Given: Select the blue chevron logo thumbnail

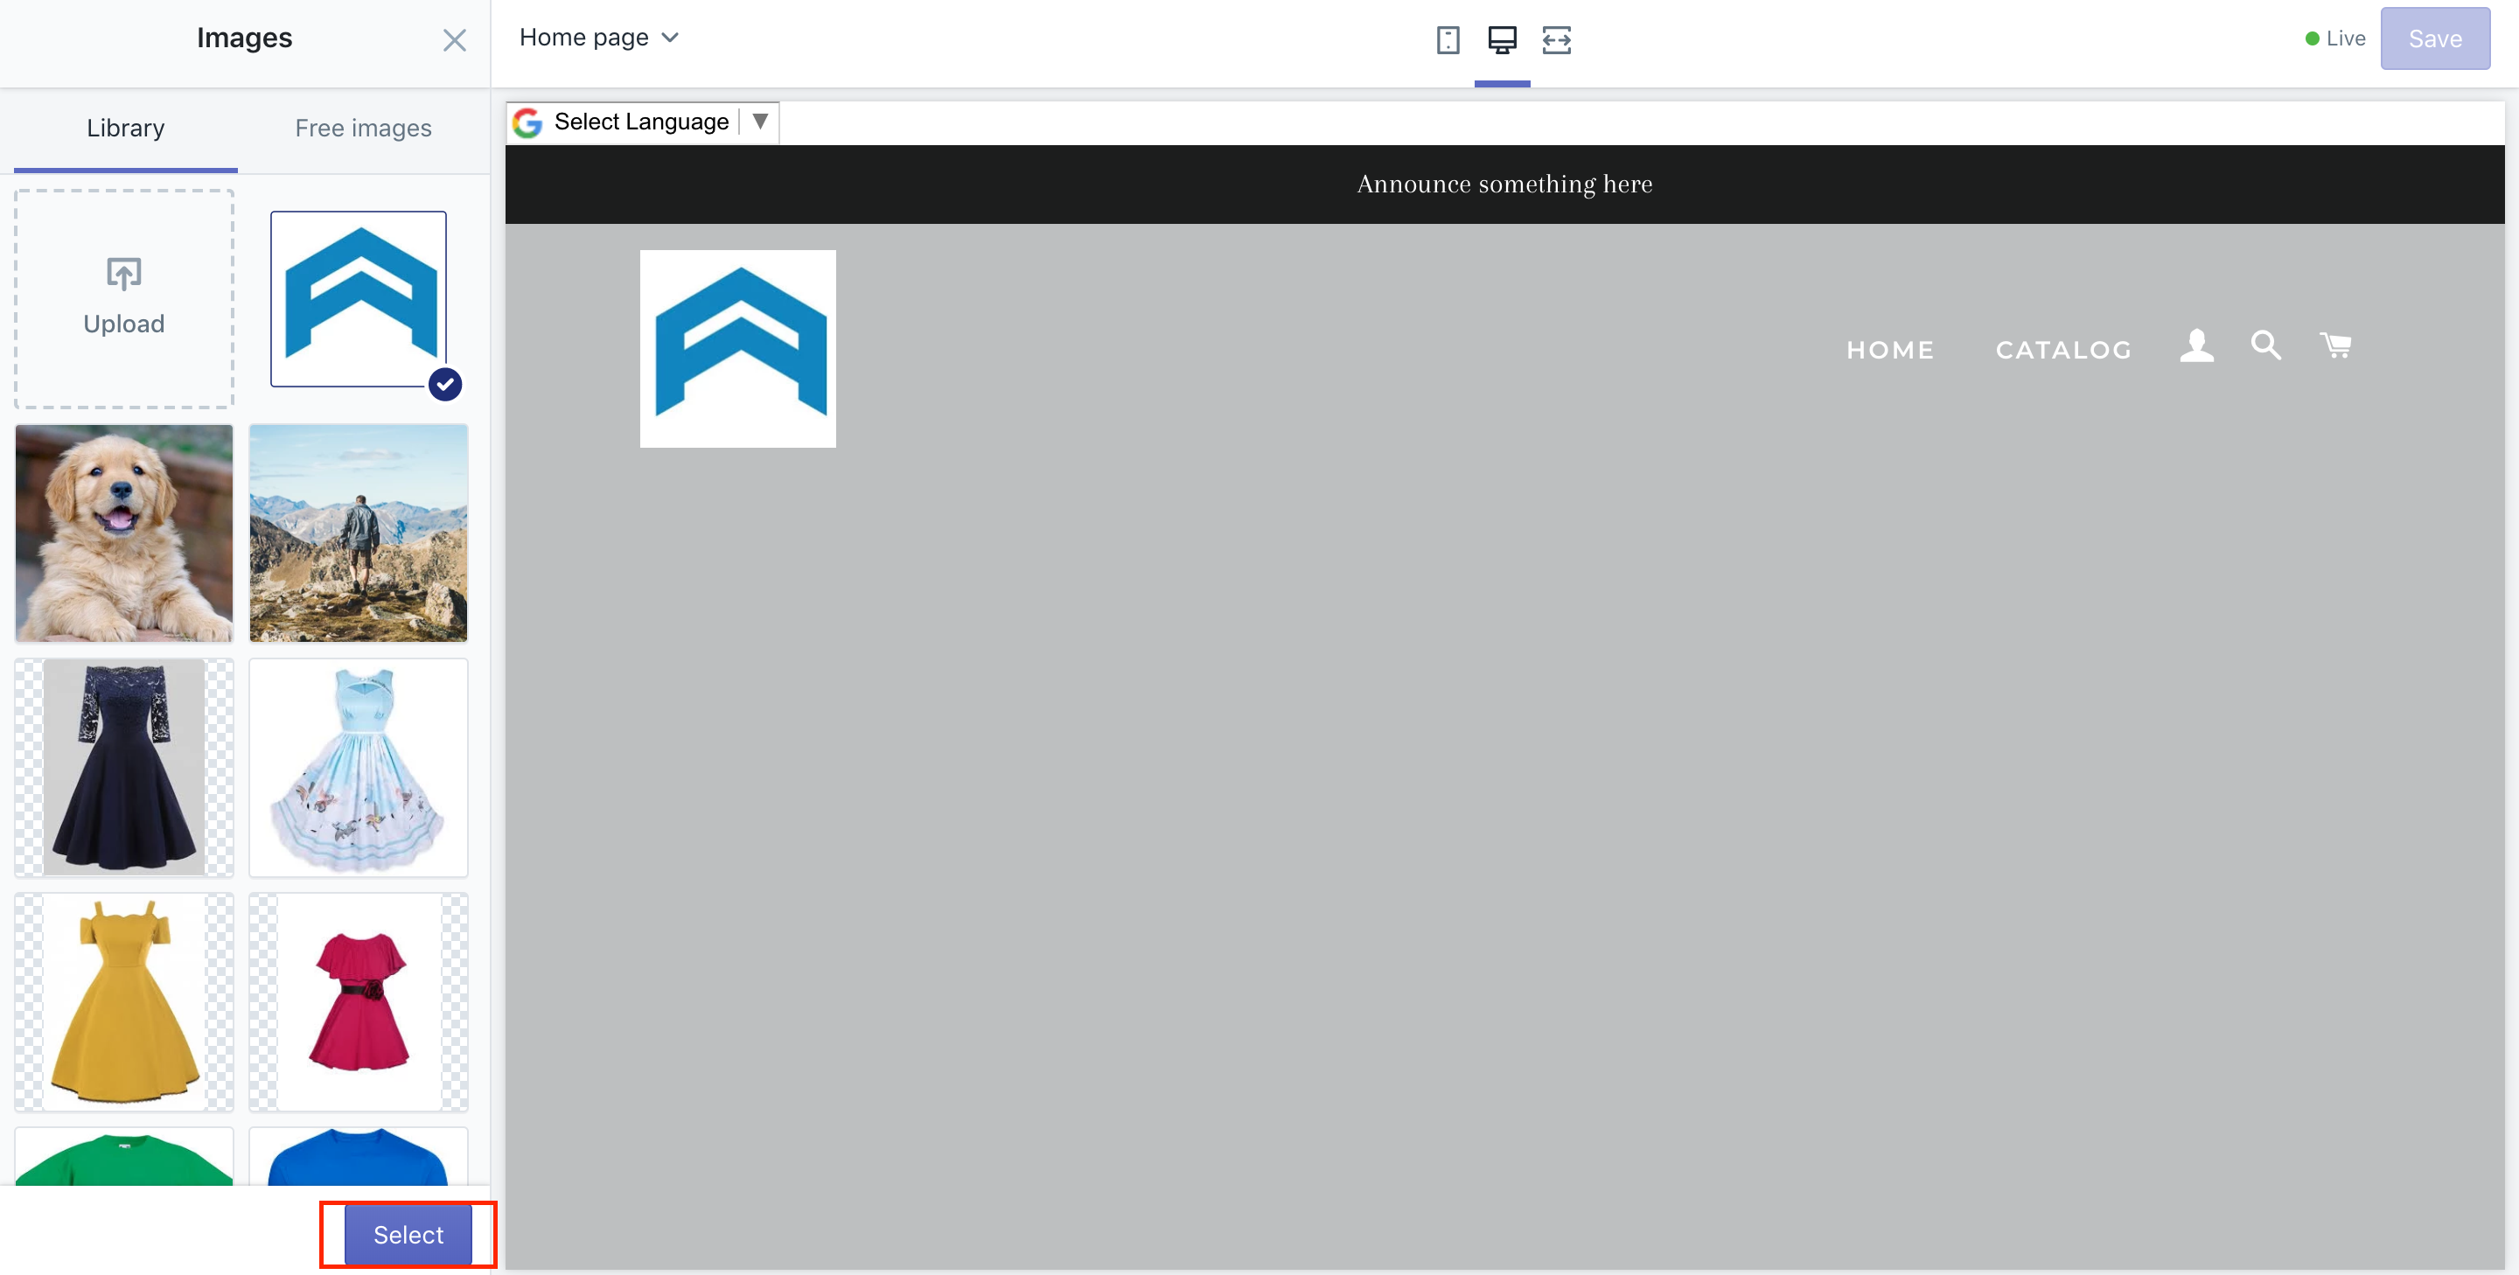Looking at the screenshot, I should coord(359,298).
